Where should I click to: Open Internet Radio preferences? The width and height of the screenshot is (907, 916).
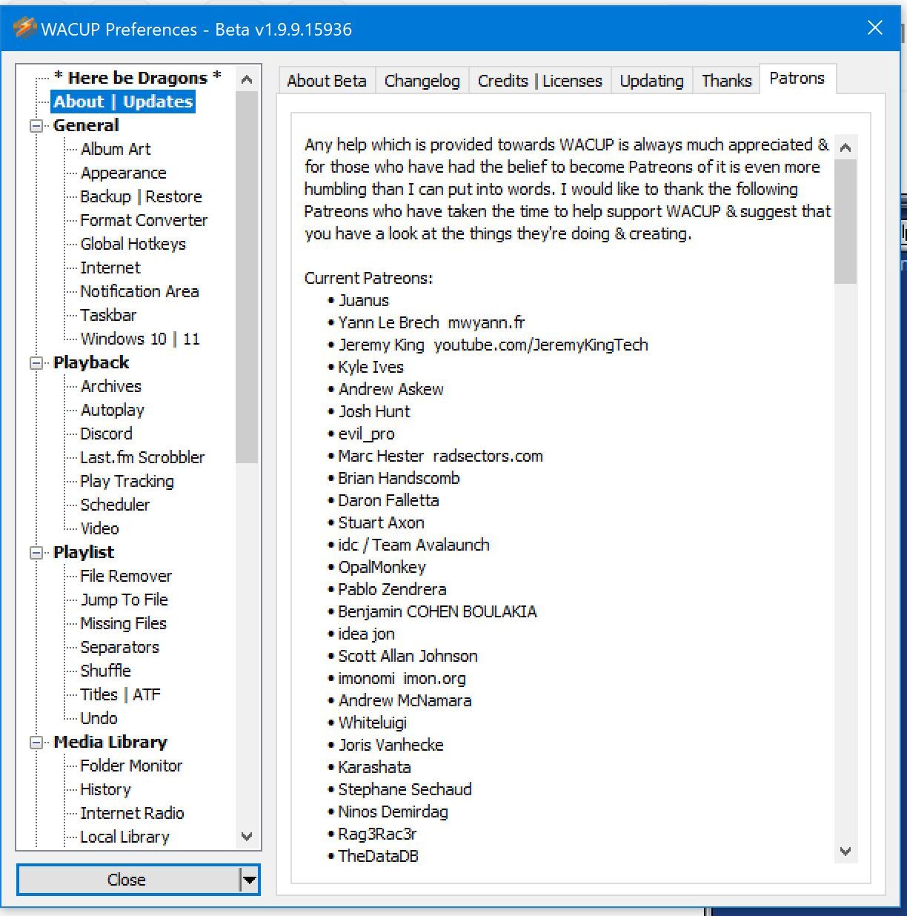[132, 813]
